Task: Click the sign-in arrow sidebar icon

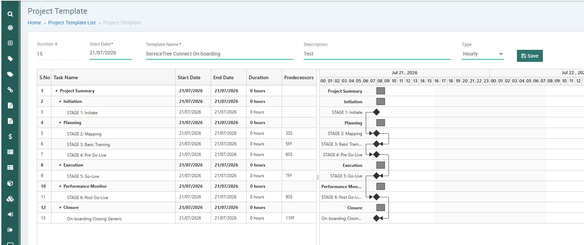Action: [10, 214]
